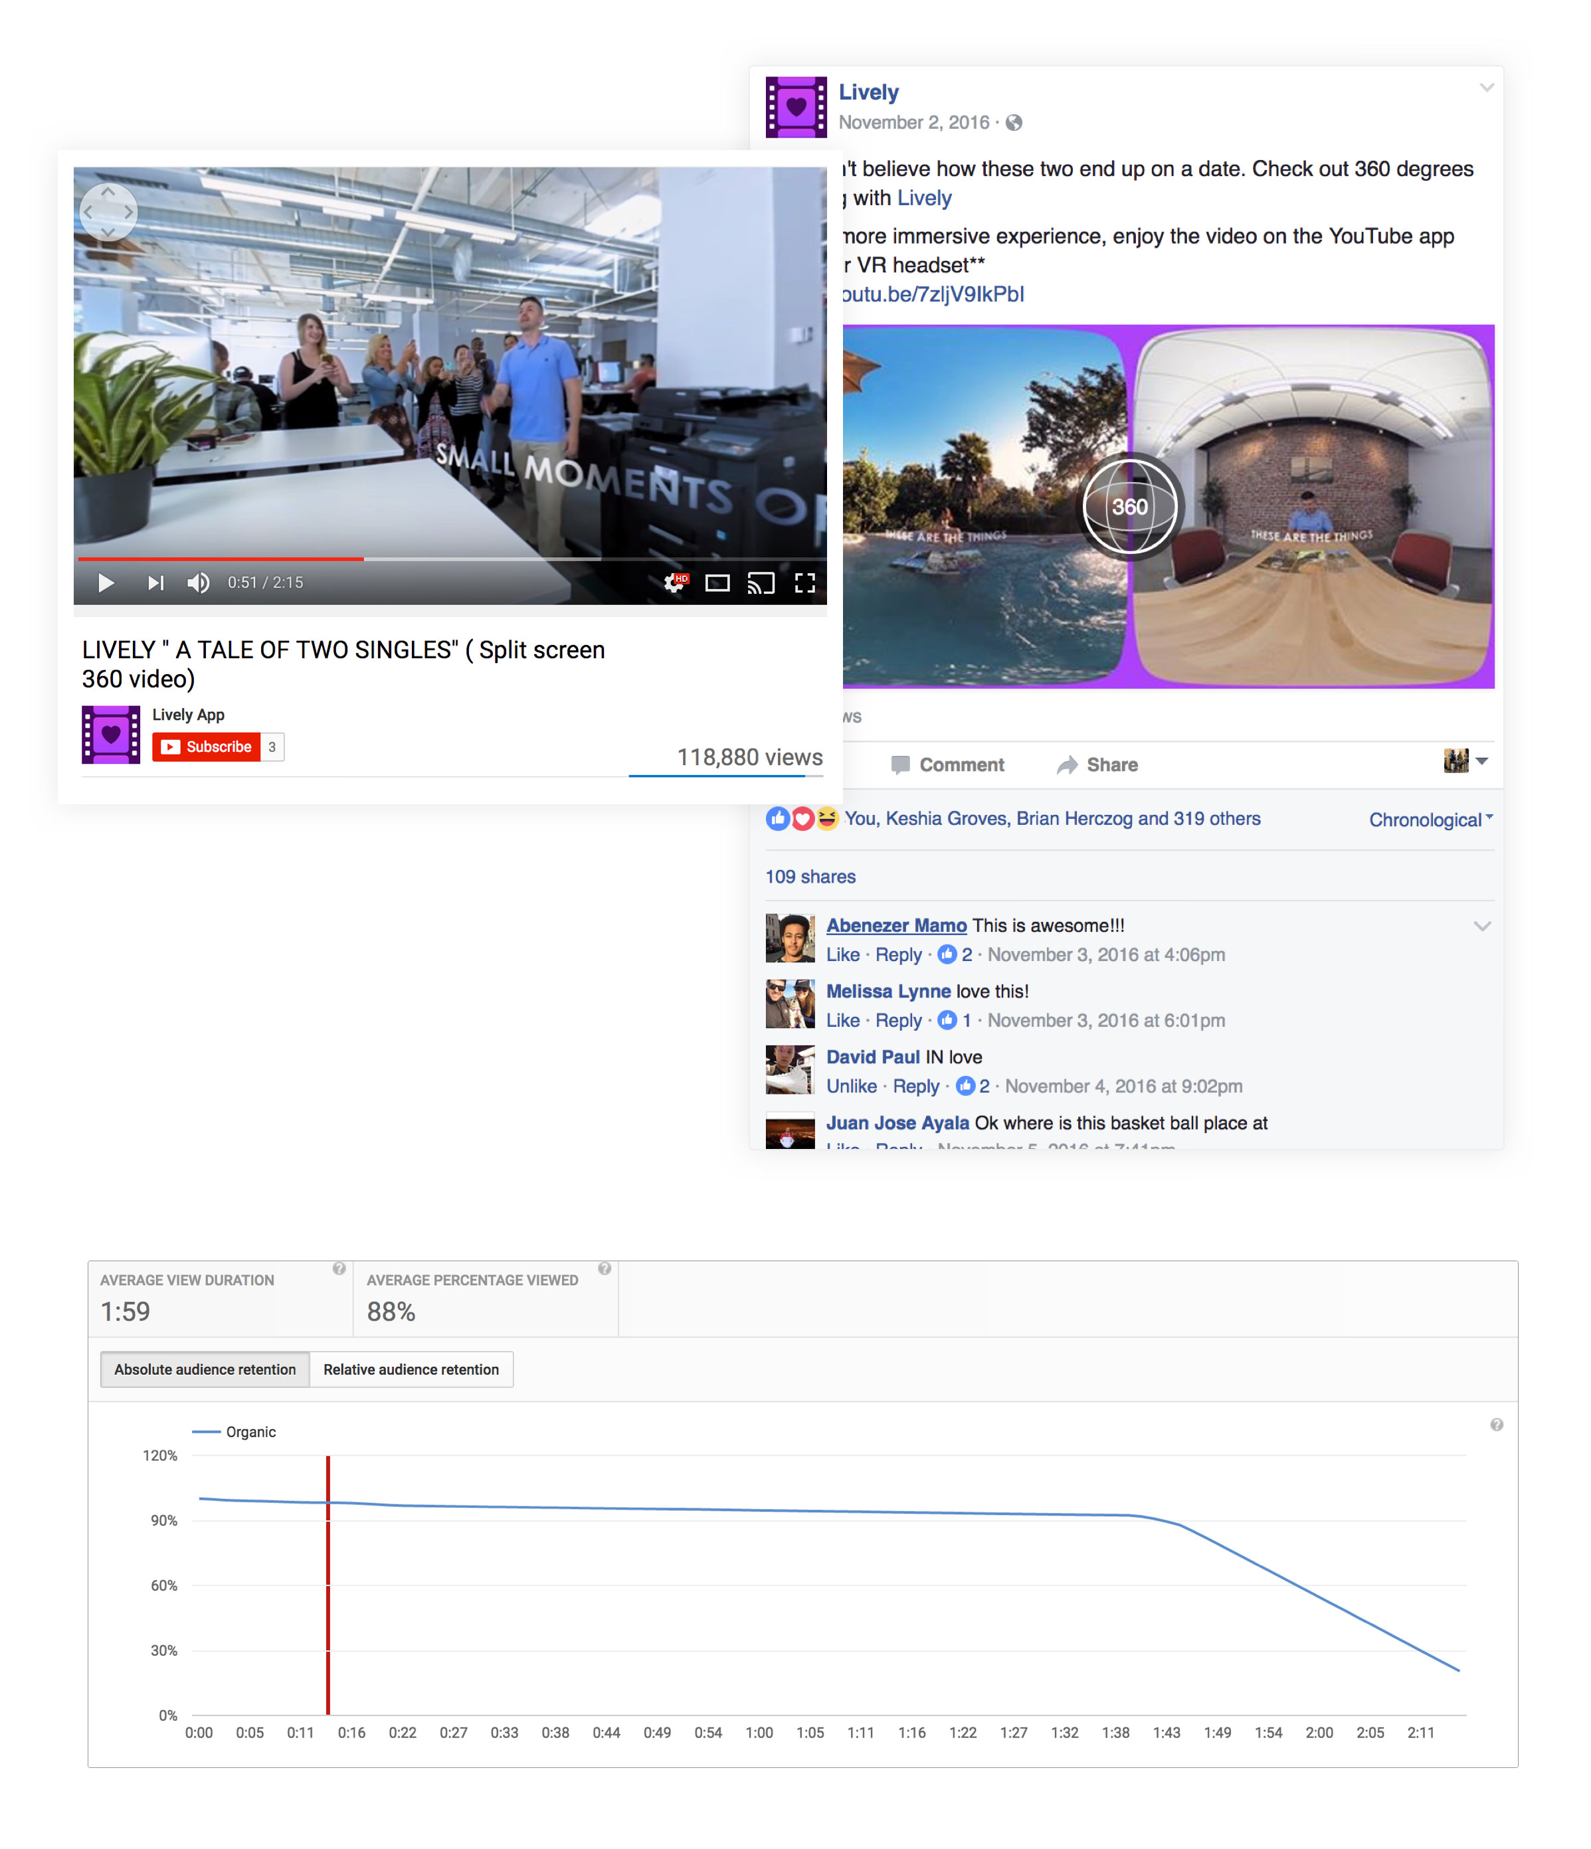
Task: Click timestamp 'November 3, 2016 at 4:06pm'
Action: tap(1106, 955)
